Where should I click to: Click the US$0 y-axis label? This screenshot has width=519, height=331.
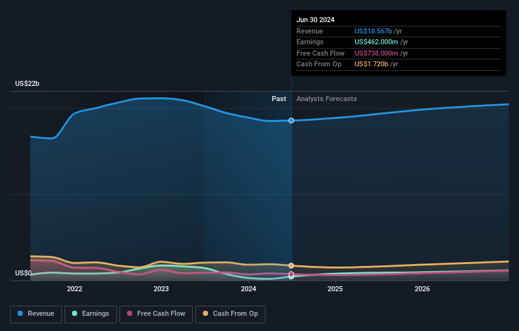tap(23, 273)
